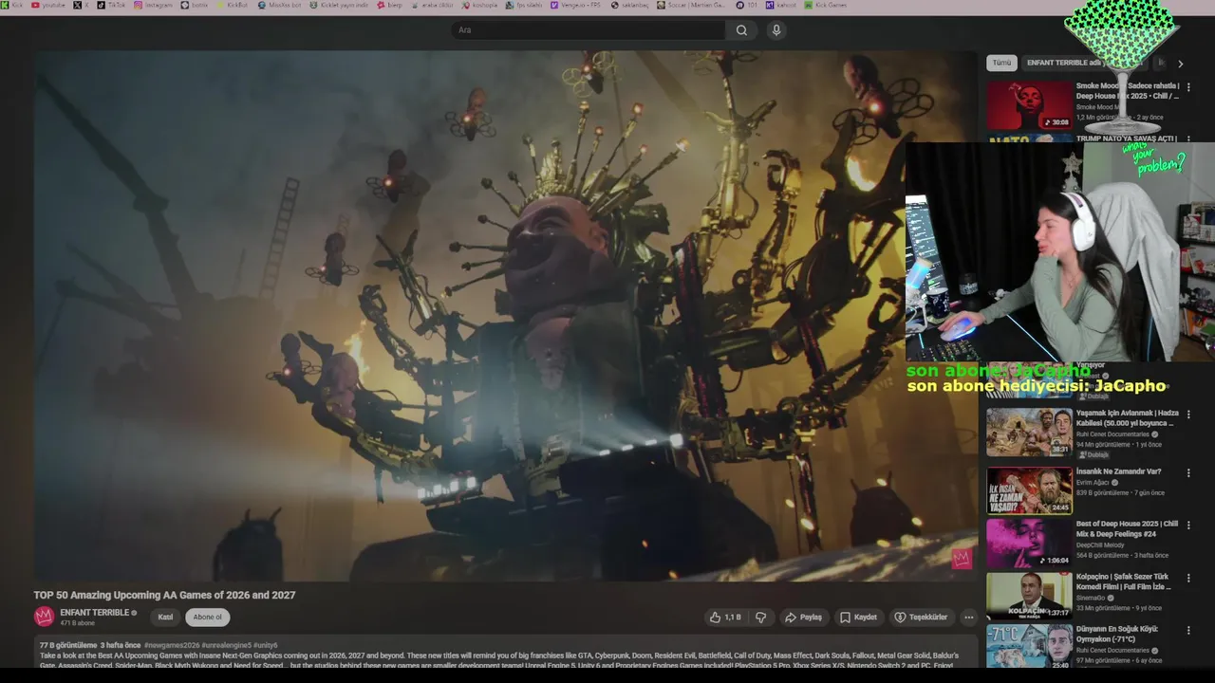Open the fps silahlı bookmark
Image resolution: width=1215 pixels, height=683 pixels.
[x=525, y=5]
